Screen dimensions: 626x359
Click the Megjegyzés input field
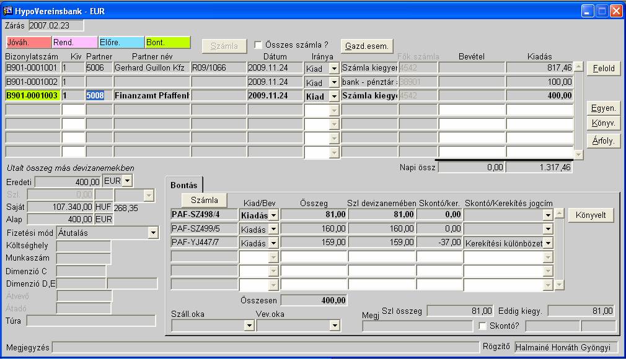tap(265, 347)
